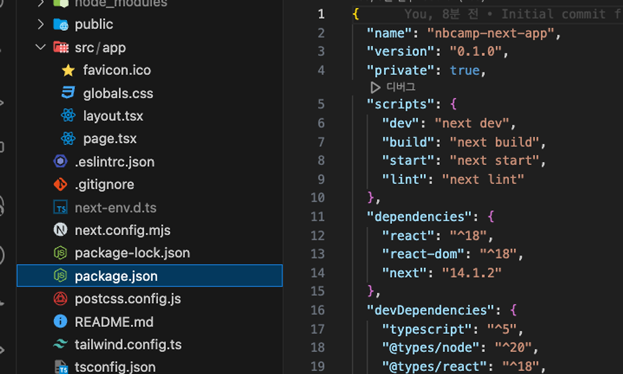The image size is (623, 374).
Task: Click the "nbcamp-next-app" name value
Action: pos(491,33)
